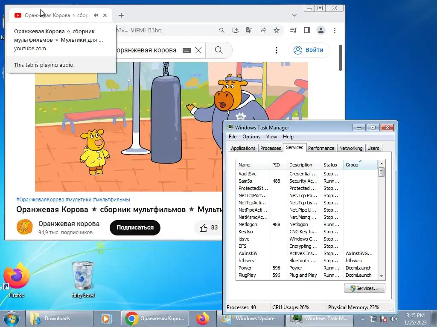Click the install app icon in address bar

click(x=236, y=30)
